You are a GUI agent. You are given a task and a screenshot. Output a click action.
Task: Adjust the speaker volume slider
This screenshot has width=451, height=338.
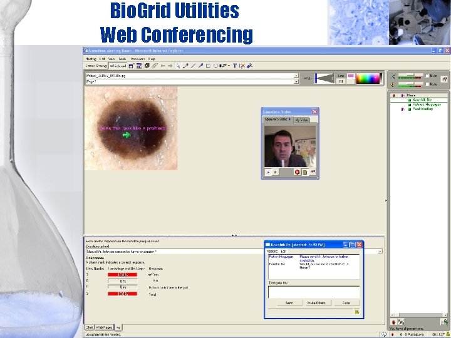pyautogui.click(x=410, y=83)
